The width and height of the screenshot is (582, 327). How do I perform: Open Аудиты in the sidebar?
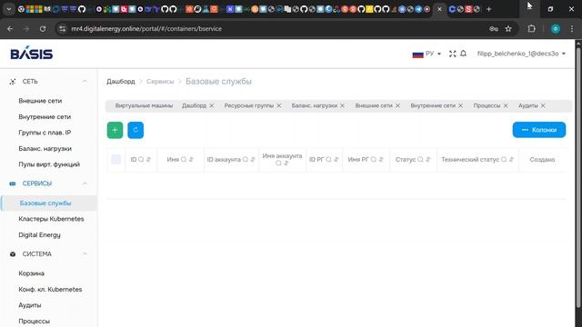[30, 305]
